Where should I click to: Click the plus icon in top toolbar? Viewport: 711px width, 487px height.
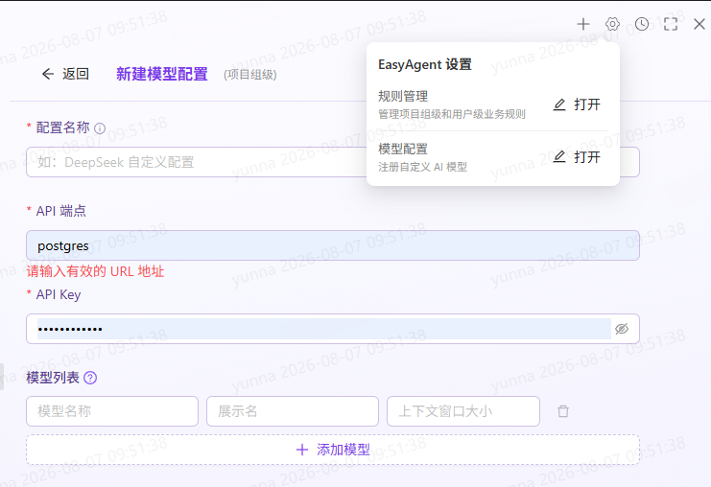click(x=583, y=24)
